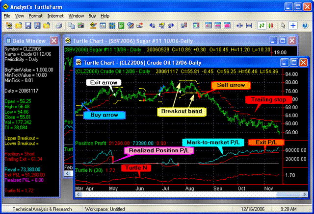Click 'Vol = 177,342' in Data Window

click(x=18, y=122)
